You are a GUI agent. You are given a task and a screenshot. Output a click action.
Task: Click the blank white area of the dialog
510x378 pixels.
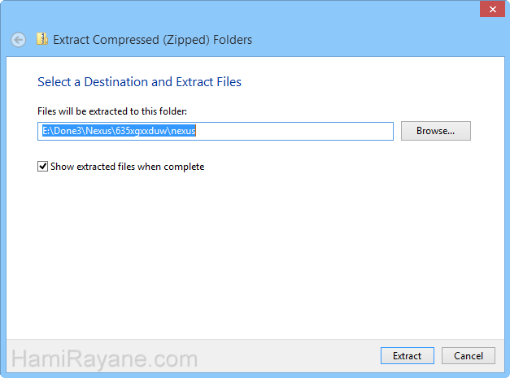255,254
